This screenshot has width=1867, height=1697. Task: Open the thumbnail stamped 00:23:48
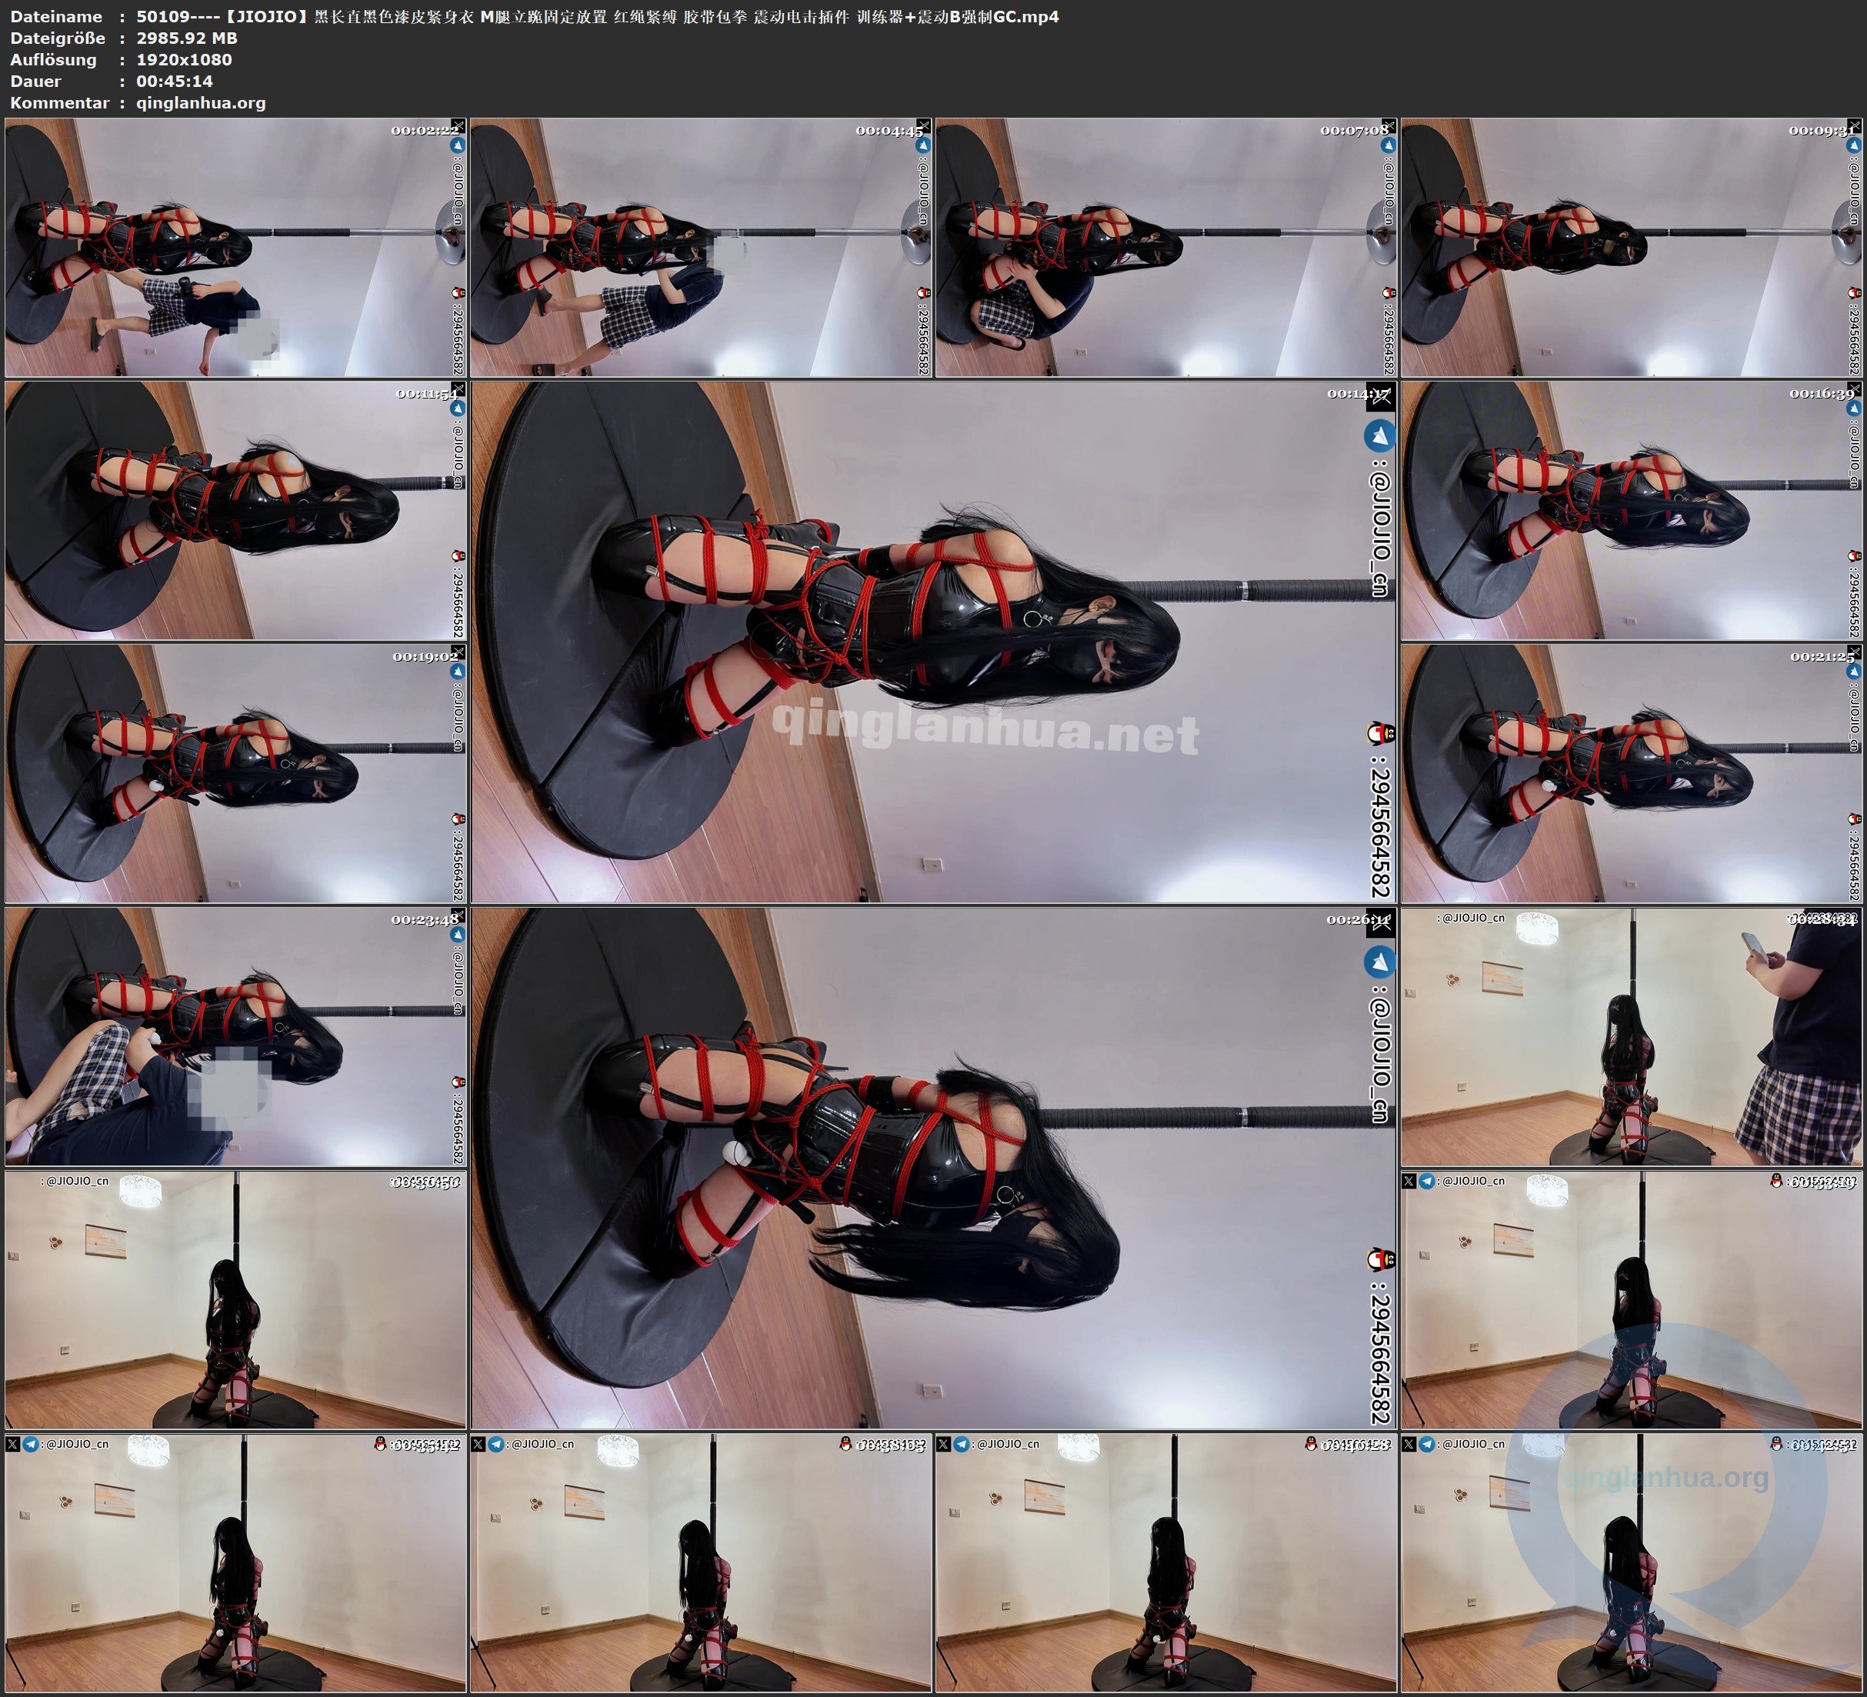(x=235, y=1036)
